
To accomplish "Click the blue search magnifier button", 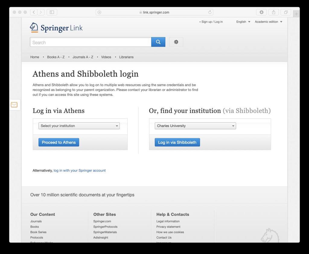I will (x=158, y=42).
